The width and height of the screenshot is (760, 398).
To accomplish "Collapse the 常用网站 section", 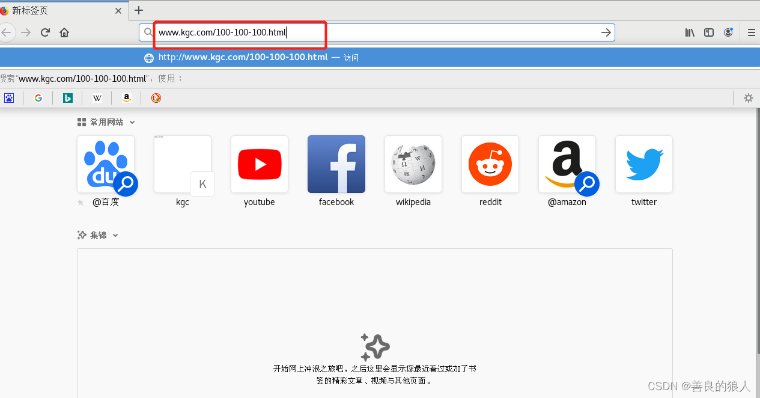I will click(x=132, y=122).
